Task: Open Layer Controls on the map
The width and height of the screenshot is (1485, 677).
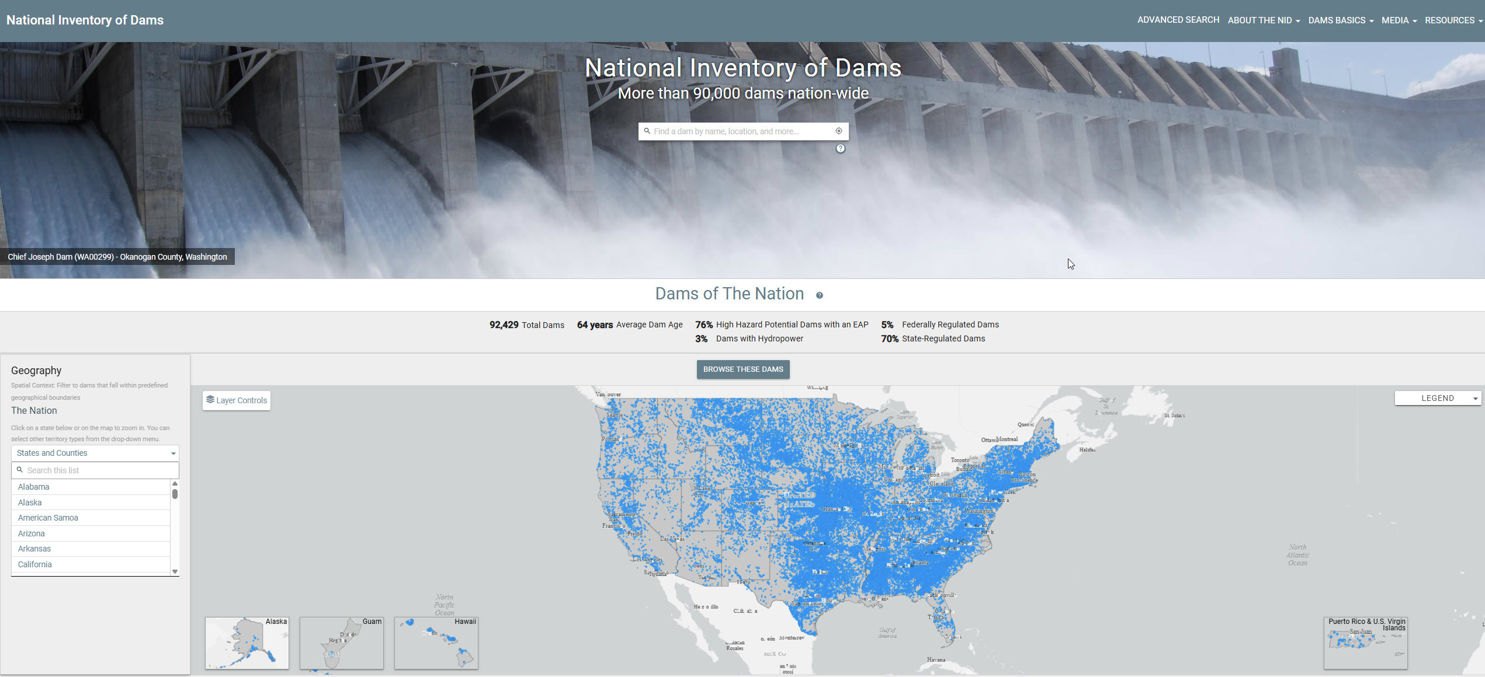Action: (x=237, y=400)
